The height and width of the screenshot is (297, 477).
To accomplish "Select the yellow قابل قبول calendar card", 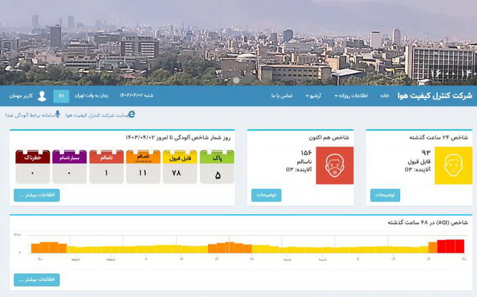I will tap(180, 167).
